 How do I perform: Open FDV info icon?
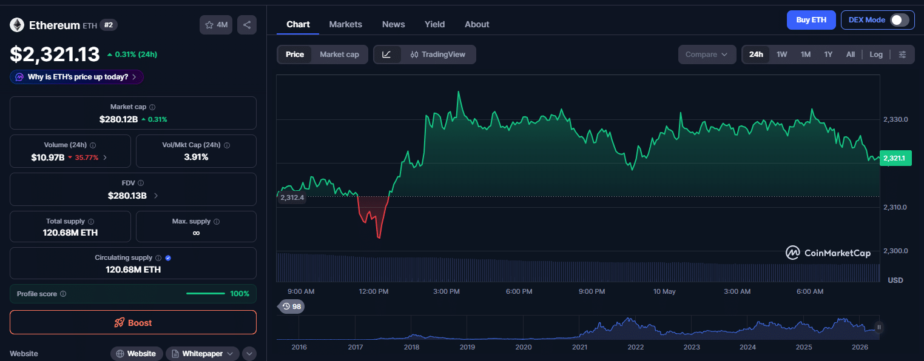141,183
